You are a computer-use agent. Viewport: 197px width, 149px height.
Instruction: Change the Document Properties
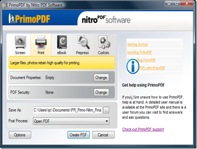(x=101, y=78)
